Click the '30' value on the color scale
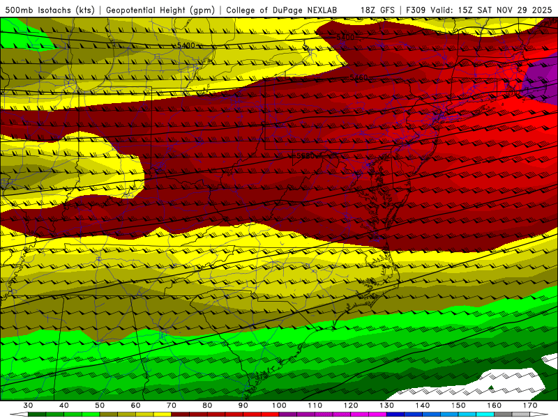558x418 pixels. [x=28, y=405]
